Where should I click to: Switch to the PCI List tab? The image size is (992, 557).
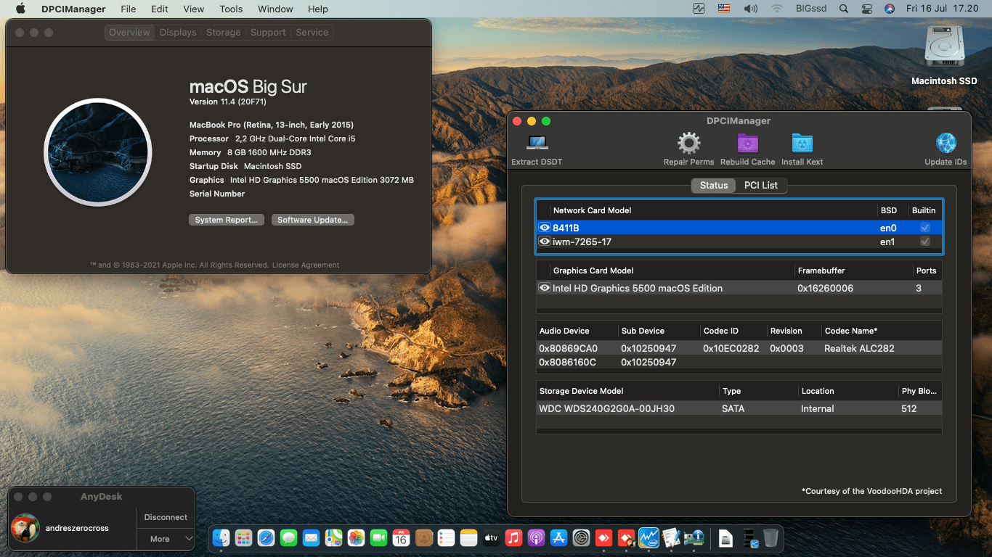coord(761,185)
